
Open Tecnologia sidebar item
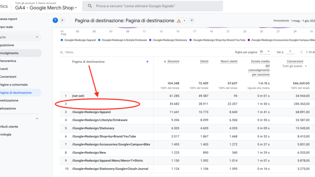(x=6, y=135)
